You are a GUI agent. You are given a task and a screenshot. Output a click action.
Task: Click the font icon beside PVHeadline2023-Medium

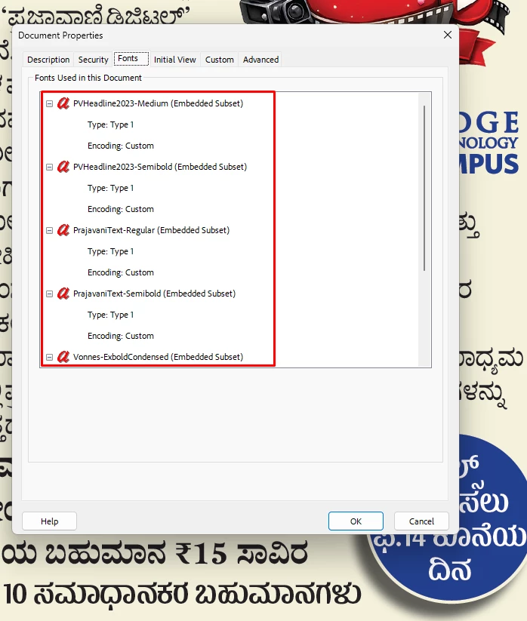63,103
